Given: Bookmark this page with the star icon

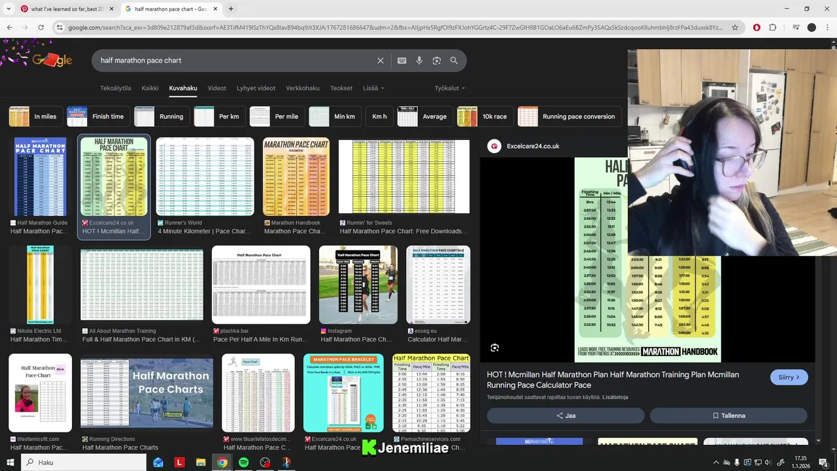Looking at the screenshot, I should pyautogui.click(x=735, y=27).
